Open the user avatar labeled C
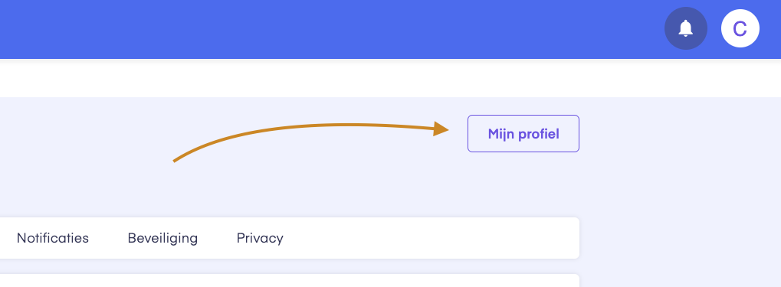The width and height of the screenshot is (781, 287). tap(740, 28)
